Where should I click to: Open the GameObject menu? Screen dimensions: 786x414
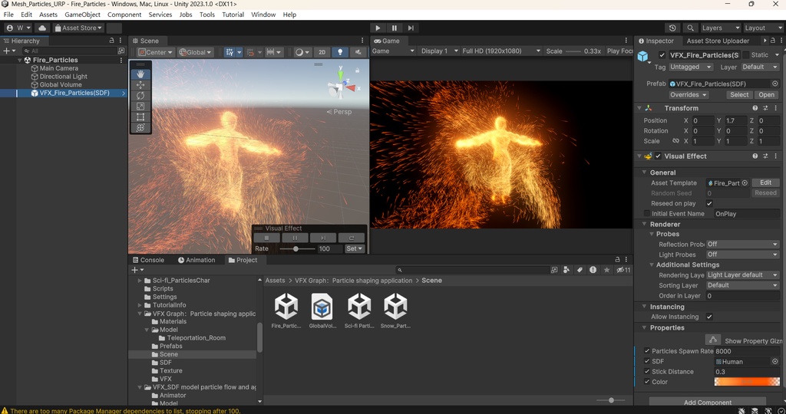pyautogui.click(x=82, y=15)
